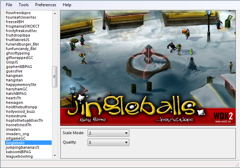Select giftwrappedGC entry
The image size is (240, 168).
[x=28, y=58]
